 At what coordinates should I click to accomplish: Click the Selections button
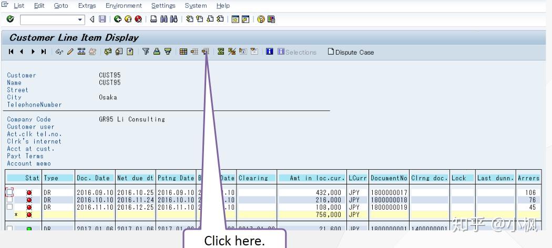[x=297, y=52]
